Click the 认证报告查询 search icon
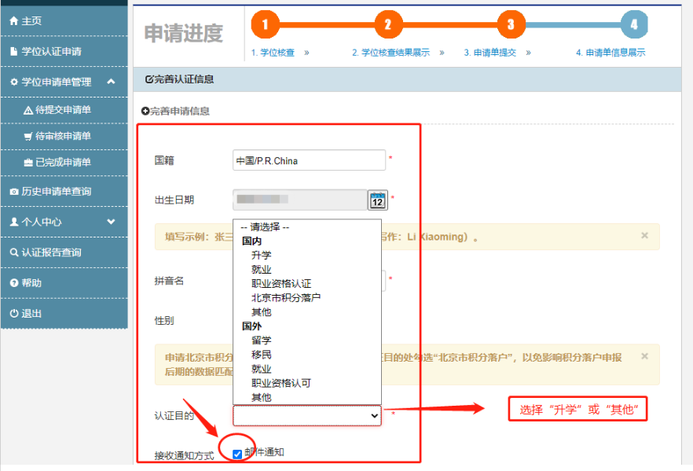The width and height of the screenshot is (693, 471). click(x=13, y=252)
